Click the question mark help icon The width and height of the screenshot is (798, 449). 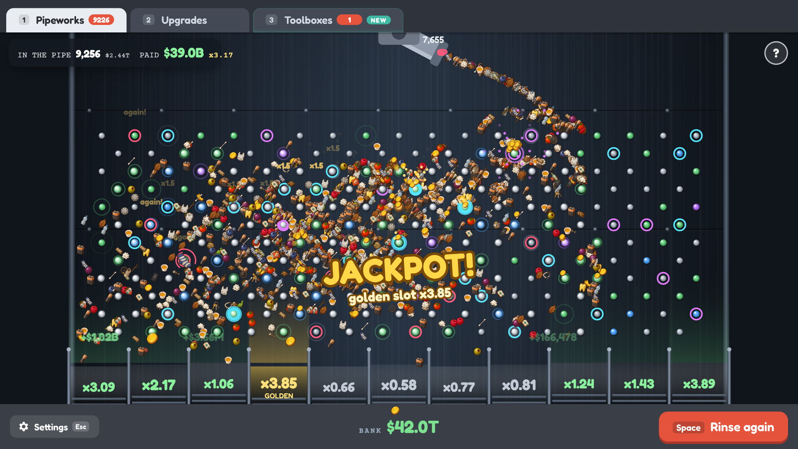point(776,53)
